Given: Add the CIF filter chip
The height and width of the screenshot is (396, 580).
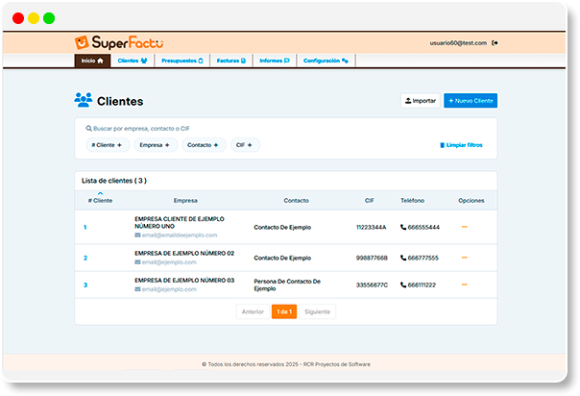Looking at the screenshot, I should (x=245, y=145).
